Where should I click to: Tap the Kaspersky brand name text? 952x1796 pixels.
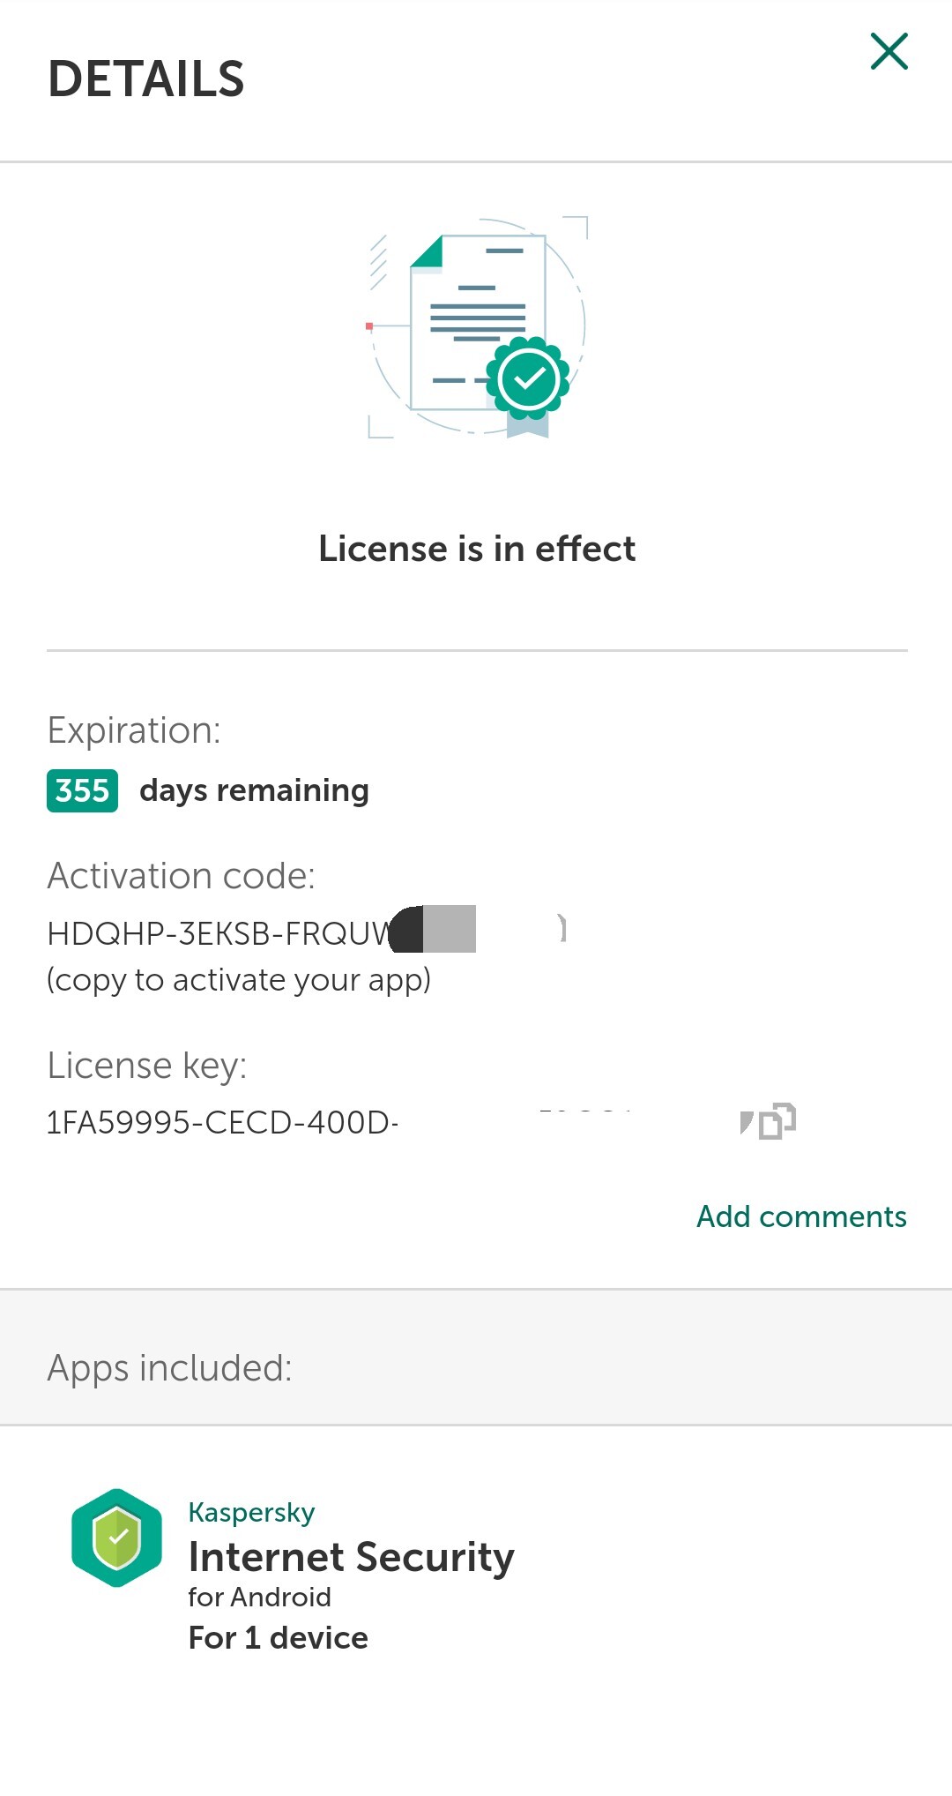tap(251, 1512)
